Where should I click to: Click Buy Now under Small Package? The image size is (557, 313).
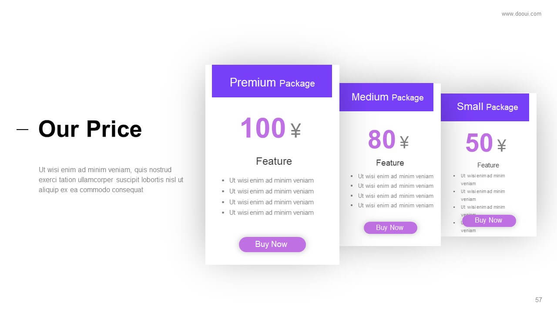pos(489,220)
